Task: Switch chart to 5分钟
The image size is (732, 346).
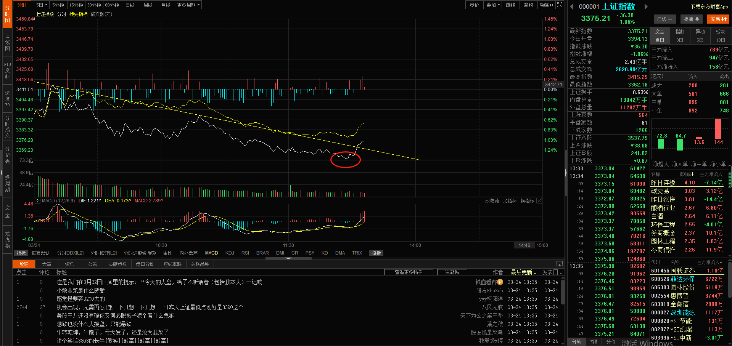Action: [x=58, y=5]
